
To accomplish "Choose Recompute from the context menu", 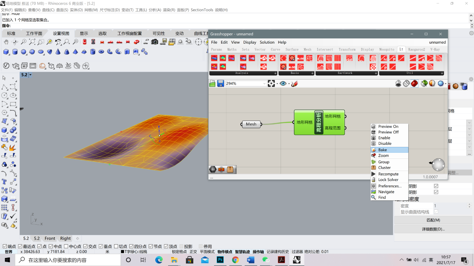I will 390,174.
